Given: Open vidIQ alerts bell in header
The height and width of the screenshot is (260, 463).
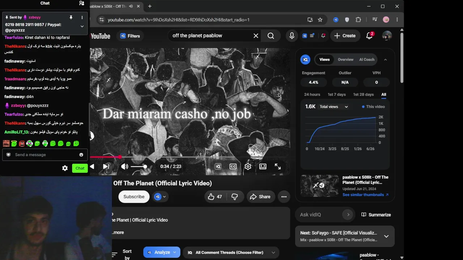Looking at the screenshot, I should click(x=323, y=36).
